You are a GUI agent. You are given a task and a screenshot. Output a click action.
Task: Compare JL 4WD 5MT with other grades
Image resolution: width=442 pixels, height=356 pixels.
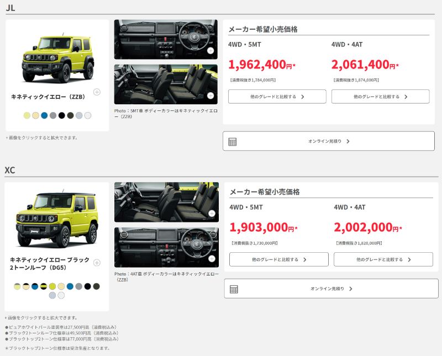tap(277, 97)
